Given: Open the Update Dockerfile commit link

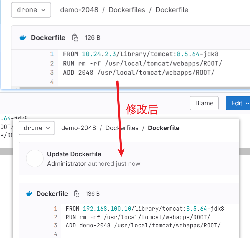Looking at the screenshot, I should coord(74,154).
